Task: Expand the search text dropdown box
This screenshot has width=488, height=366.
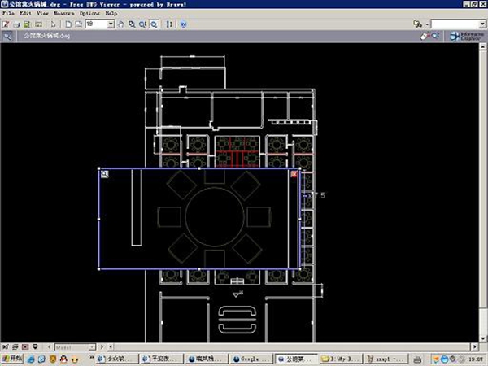Action: tap(481, 24)
